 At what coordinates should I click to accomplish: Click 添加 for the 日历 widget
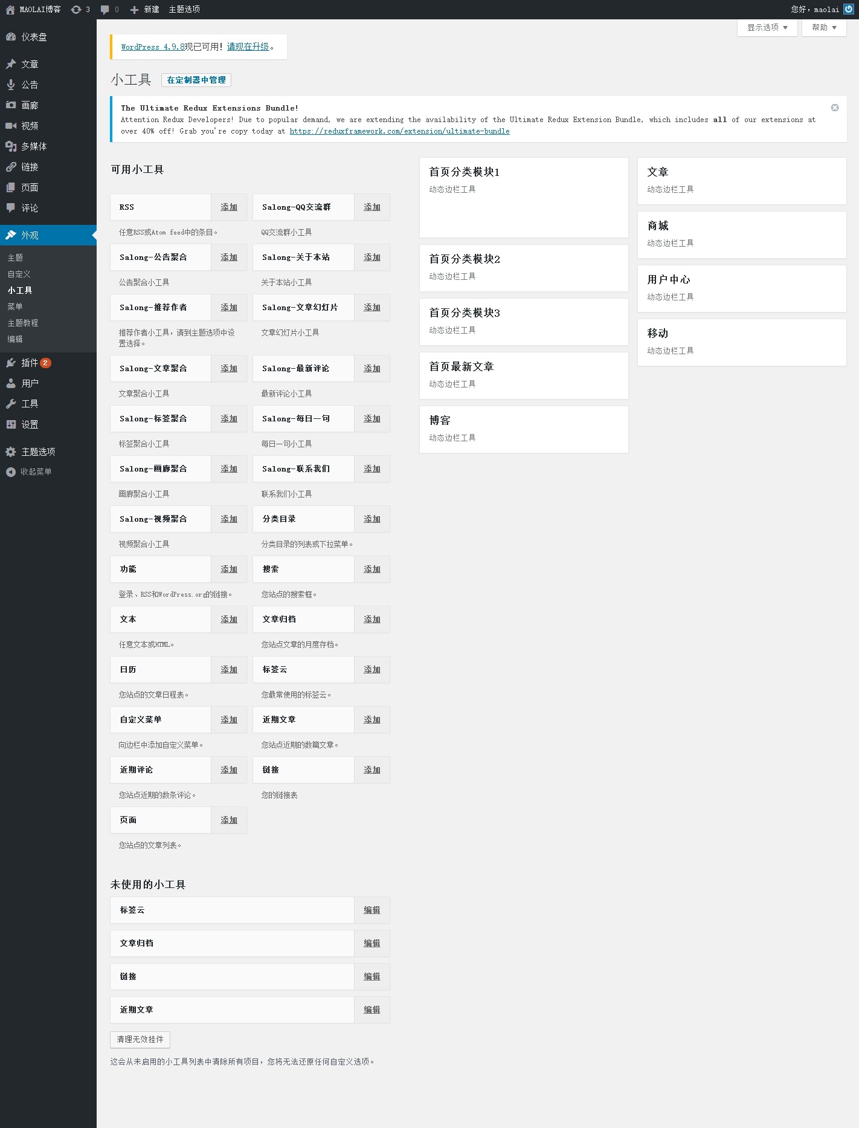tap(229, 670)
